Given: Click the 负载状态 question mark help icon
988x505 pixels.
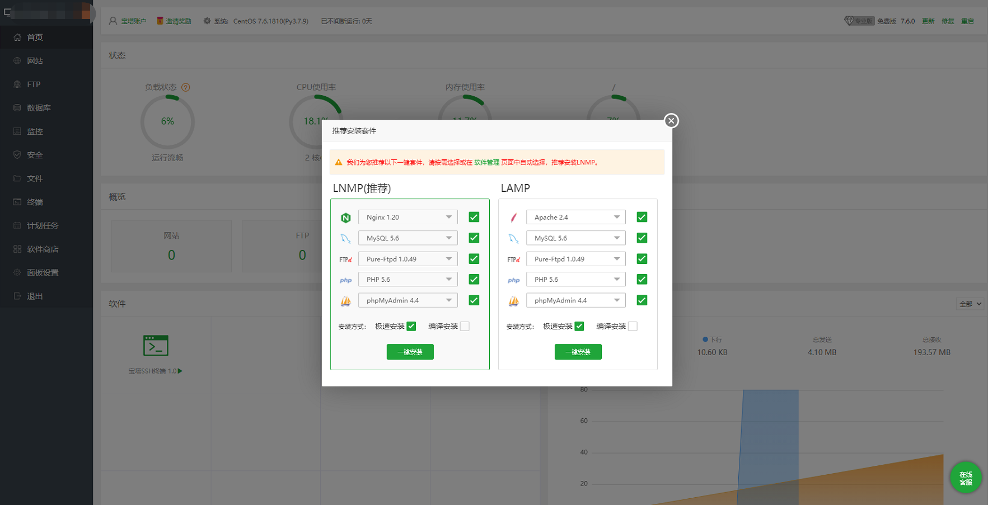Looking at the screenshot, I should coord(186,87).
